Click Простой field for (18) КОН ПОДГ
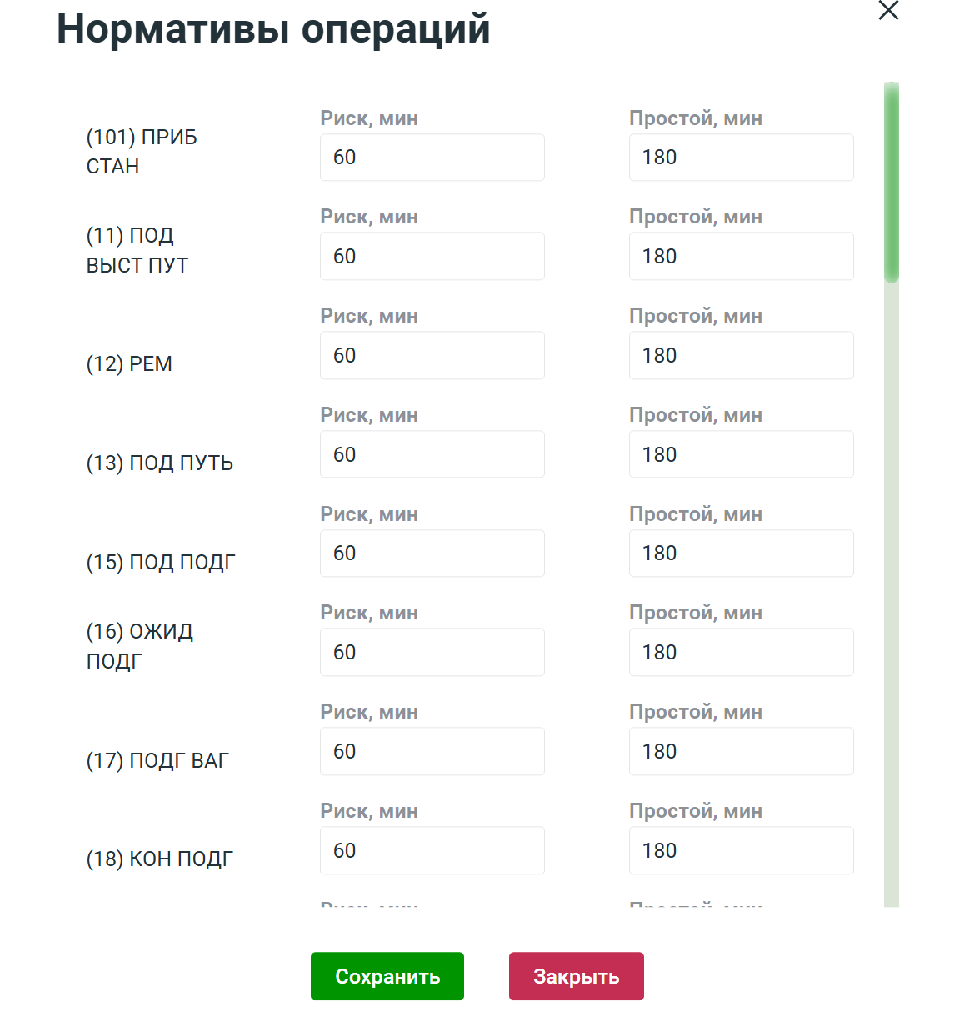The height and width of the screenshot is (1032, 954). [x=741, y=851]
